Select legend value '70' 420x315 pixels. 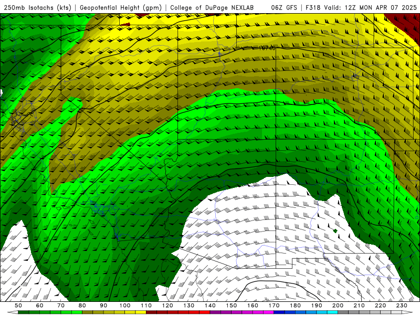pos(61,306)
